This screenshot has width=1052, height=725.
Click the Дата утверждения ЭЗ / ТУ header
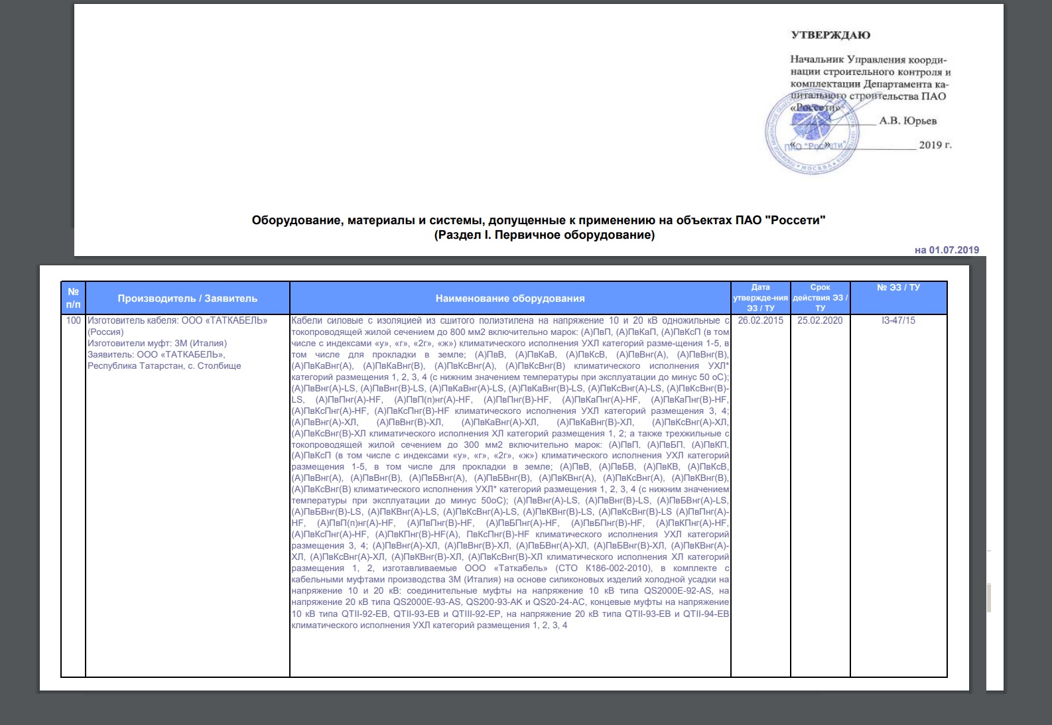point(761,298)
